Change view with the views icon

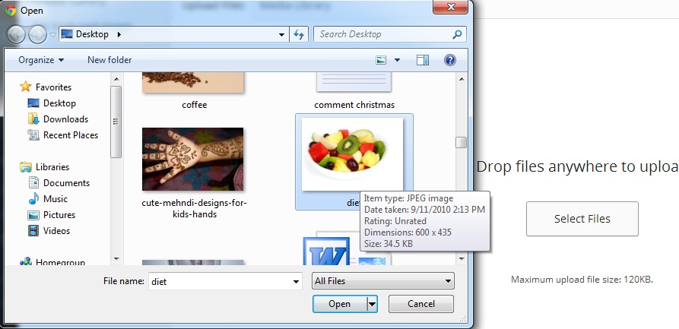[381, 60]
